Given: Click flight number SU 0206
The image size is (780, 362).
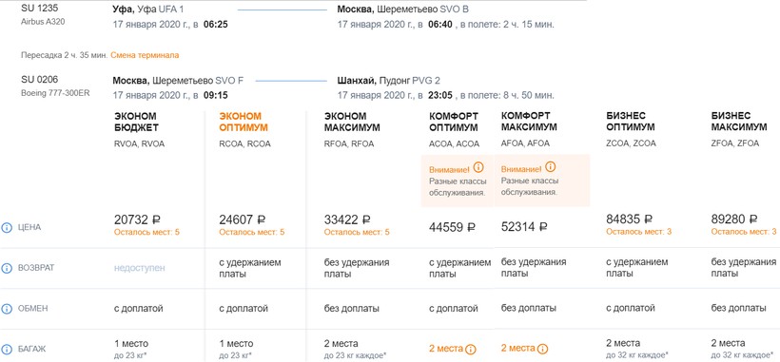Looking at the screenshot, I should [36, 80].
